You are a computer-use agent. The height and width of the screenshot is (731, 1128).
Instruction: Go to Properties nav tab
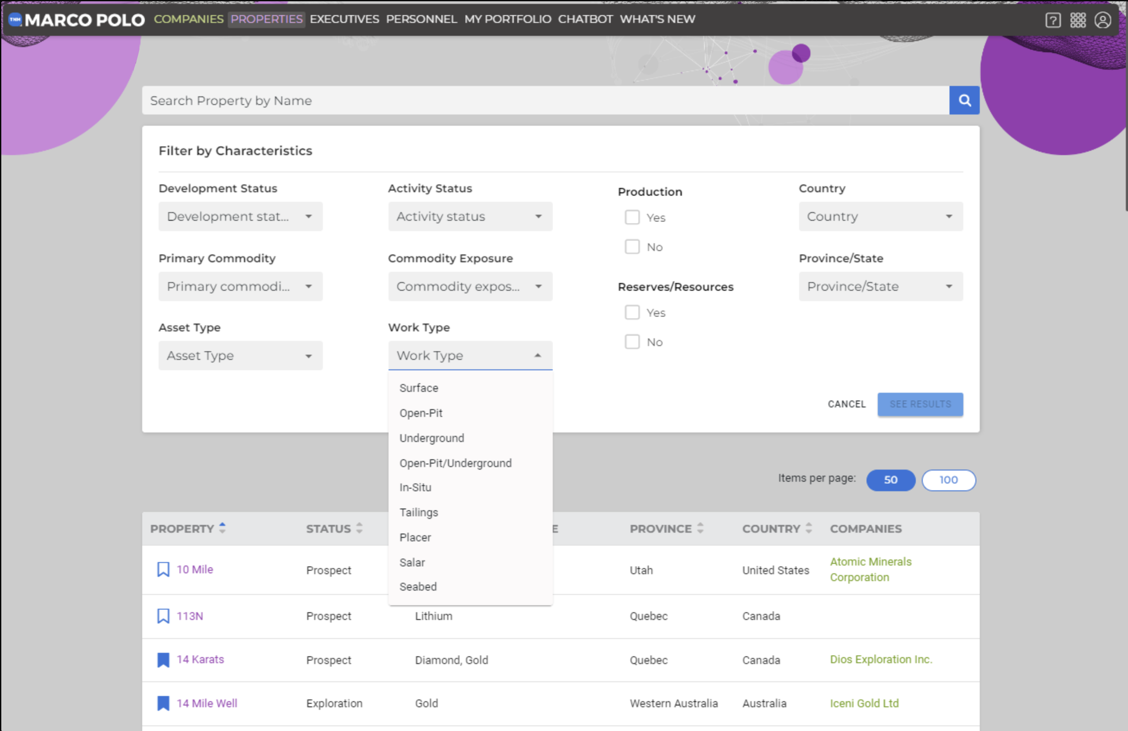point(266,19)
